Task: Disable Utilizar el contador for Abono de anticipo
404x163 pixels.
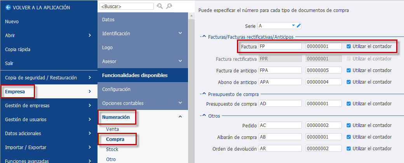Action: 348,82
